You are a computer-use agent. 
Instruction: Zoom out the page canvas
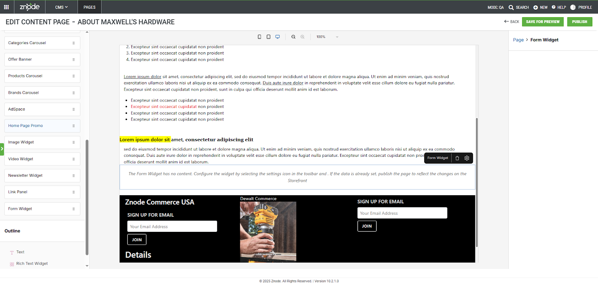pyautogui.click(x=293, y=37)
